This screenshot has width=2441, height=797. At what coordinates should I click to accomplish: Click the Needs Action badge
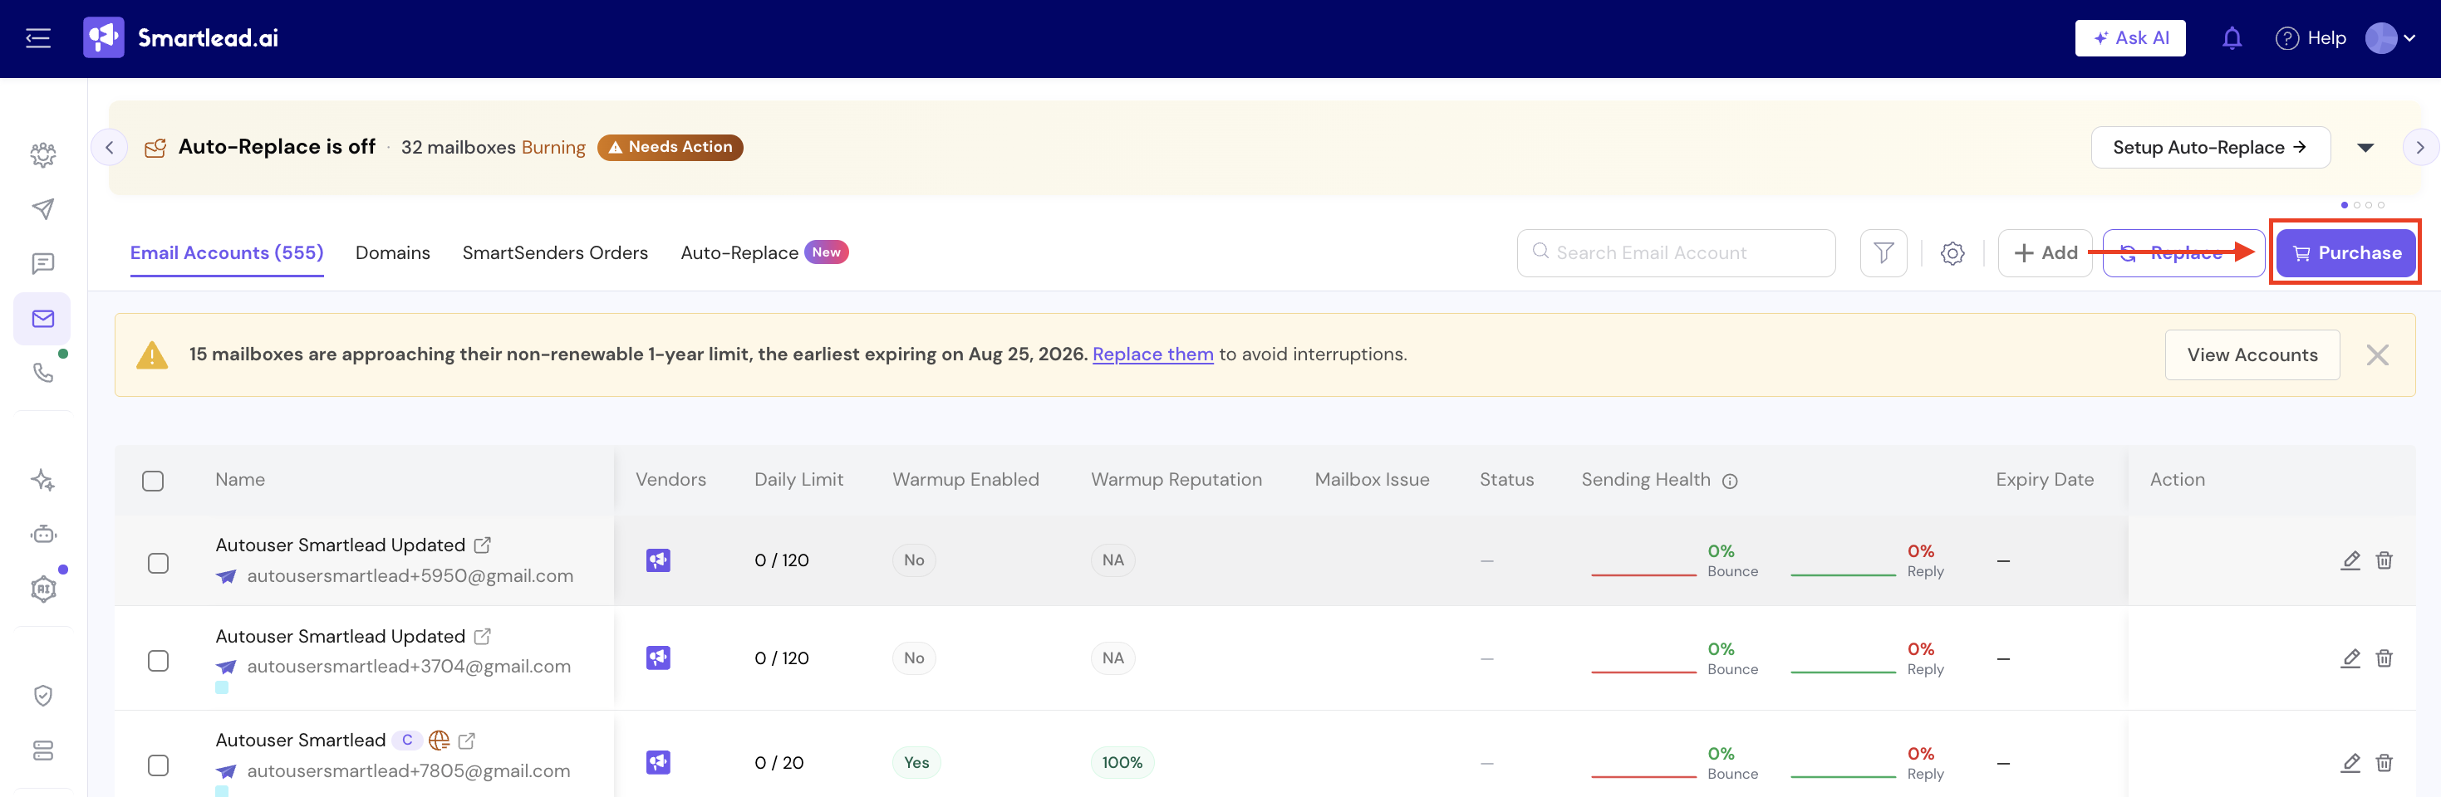coord(670,148)
